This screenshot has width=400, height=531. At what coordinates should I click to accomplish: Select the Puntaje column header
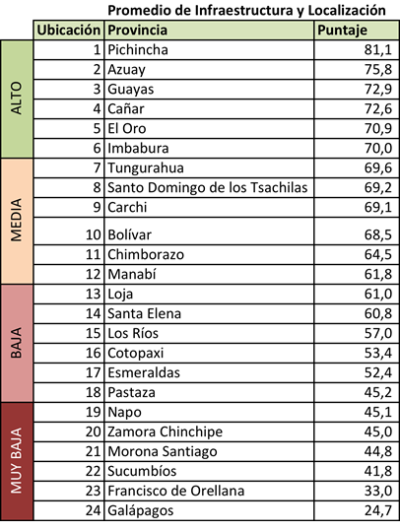tap(357, 31)
